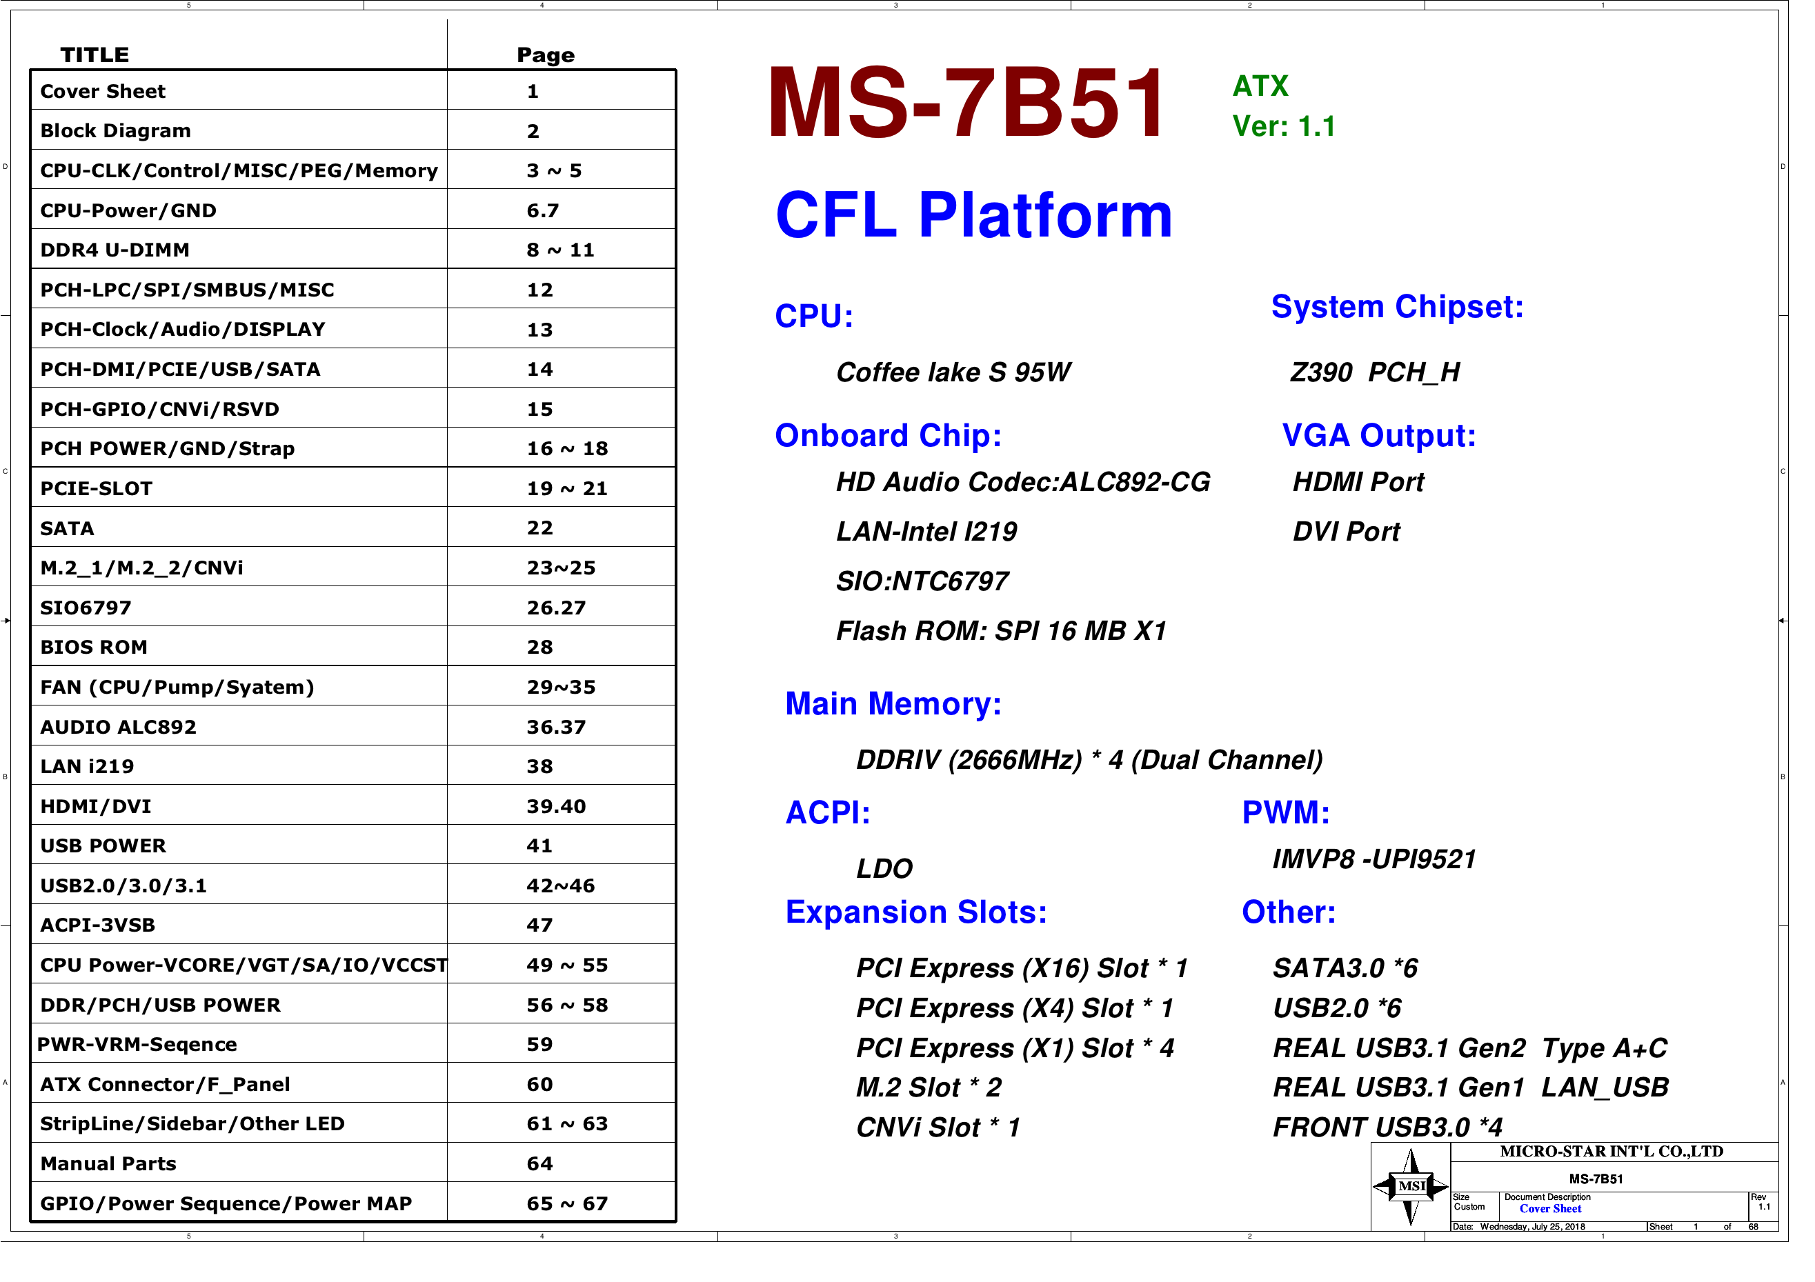Click the page range '8 ~ 11'
The image size is (1815, 1282).
point(560,250)
